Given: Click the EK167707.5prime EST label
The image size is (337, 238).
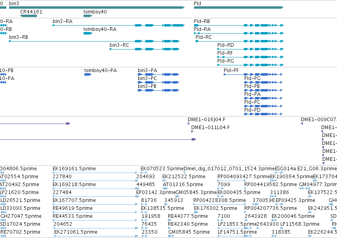Looking at the screenshot, I should click(74, 201).
